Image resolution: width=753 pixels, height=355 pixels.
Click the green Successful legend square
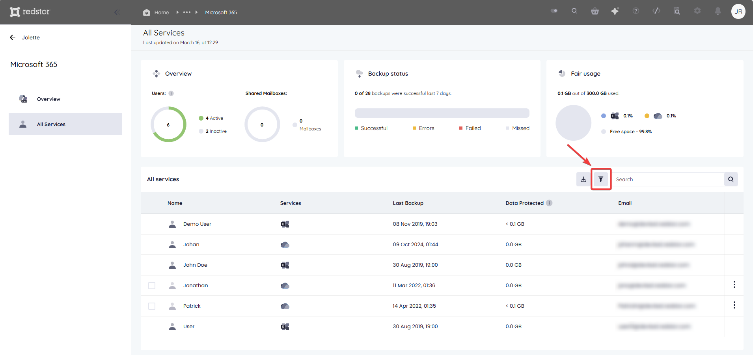[356, 128]
